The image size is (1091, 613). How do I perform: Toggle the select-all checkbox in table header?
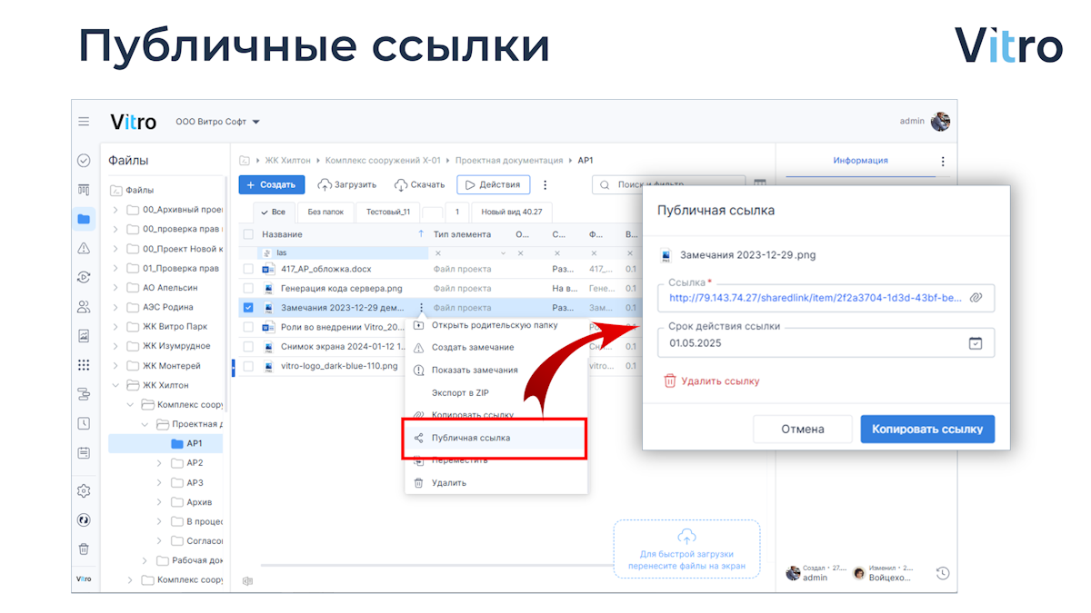pos(249,234)
